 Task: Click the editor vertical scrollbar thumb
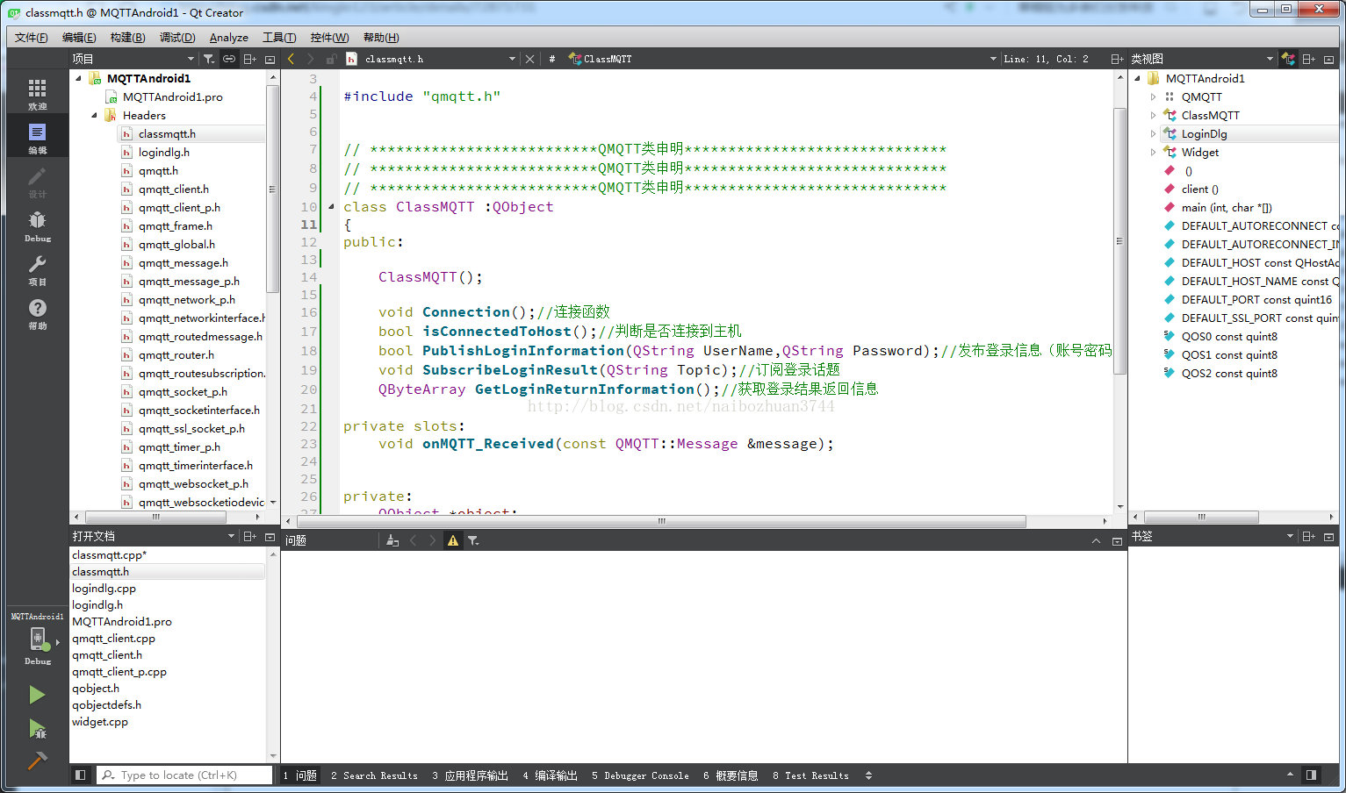coord(1119,241)
